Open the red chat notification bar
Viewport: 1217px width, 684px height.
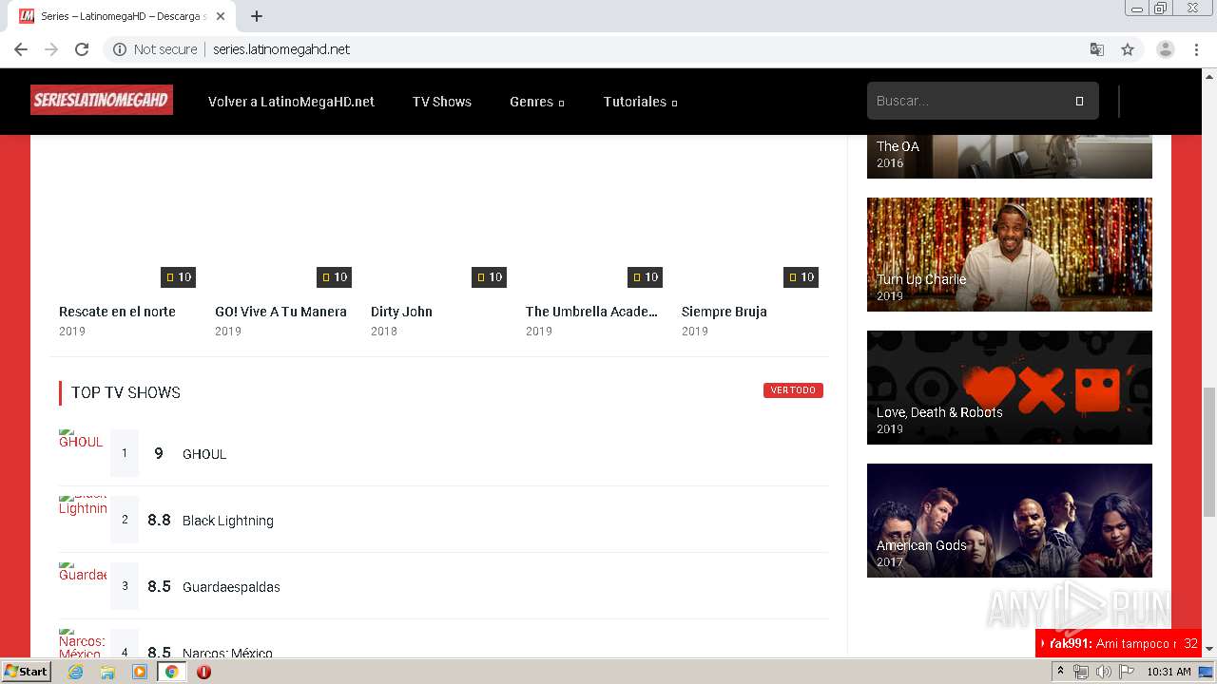coord(1118,643)
